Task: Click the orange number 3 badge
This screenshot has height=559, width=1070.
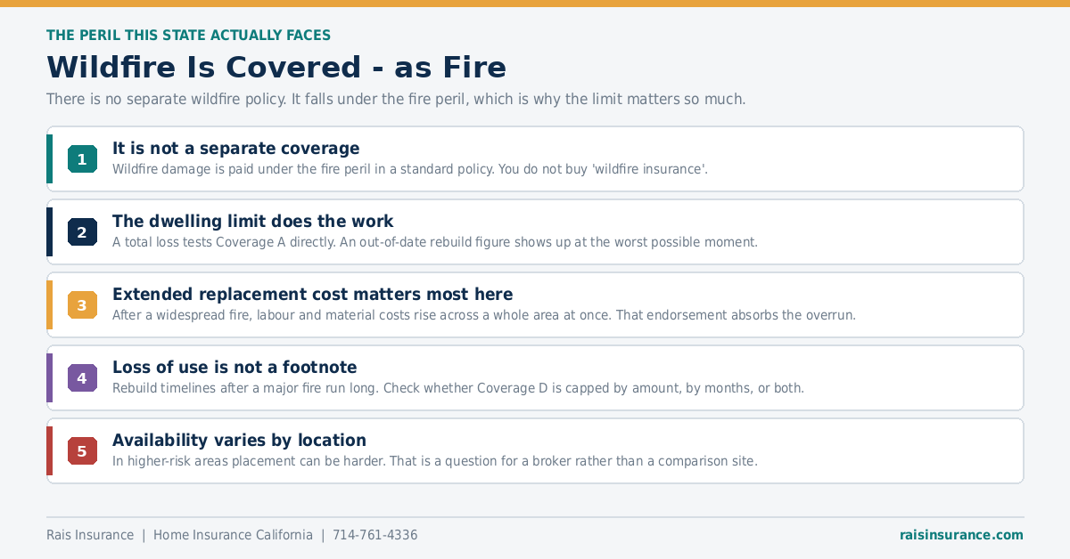Action: (x=82, y=305)
